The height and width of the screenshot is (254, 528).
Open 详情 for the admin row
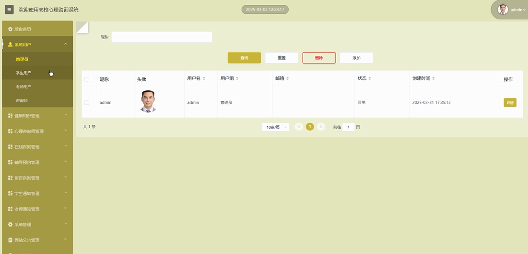(x=510, y=102)
